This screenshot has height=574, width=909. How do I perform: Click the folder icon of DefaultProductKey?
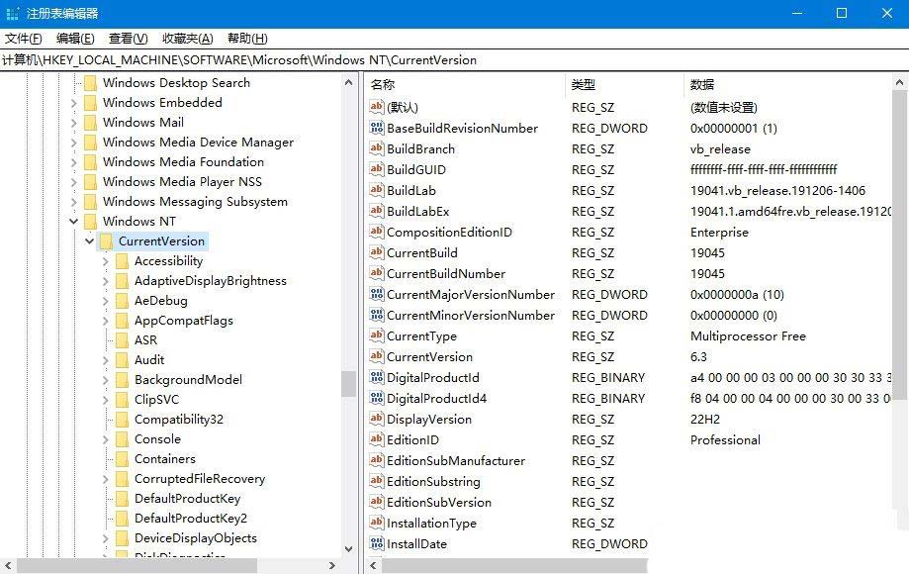click(x=122, y=498)
